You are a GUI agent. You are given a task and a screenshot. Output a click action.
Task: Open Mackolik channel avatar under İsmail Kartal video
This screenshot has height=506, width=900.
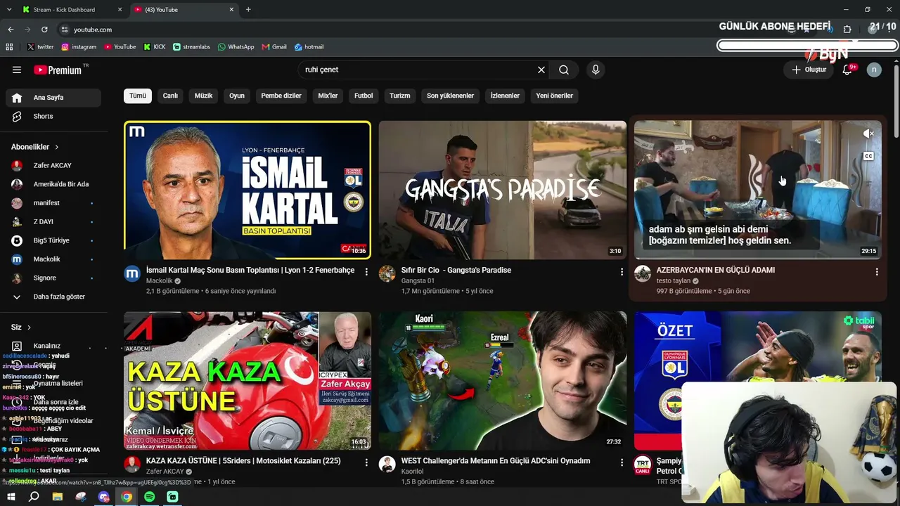(x=132, y=274)
